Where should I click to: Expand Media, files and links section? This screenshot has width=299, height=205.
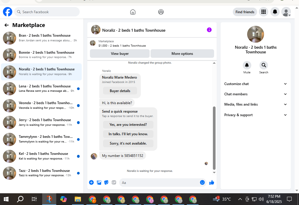pyautogui.click(x=256, y=104)
